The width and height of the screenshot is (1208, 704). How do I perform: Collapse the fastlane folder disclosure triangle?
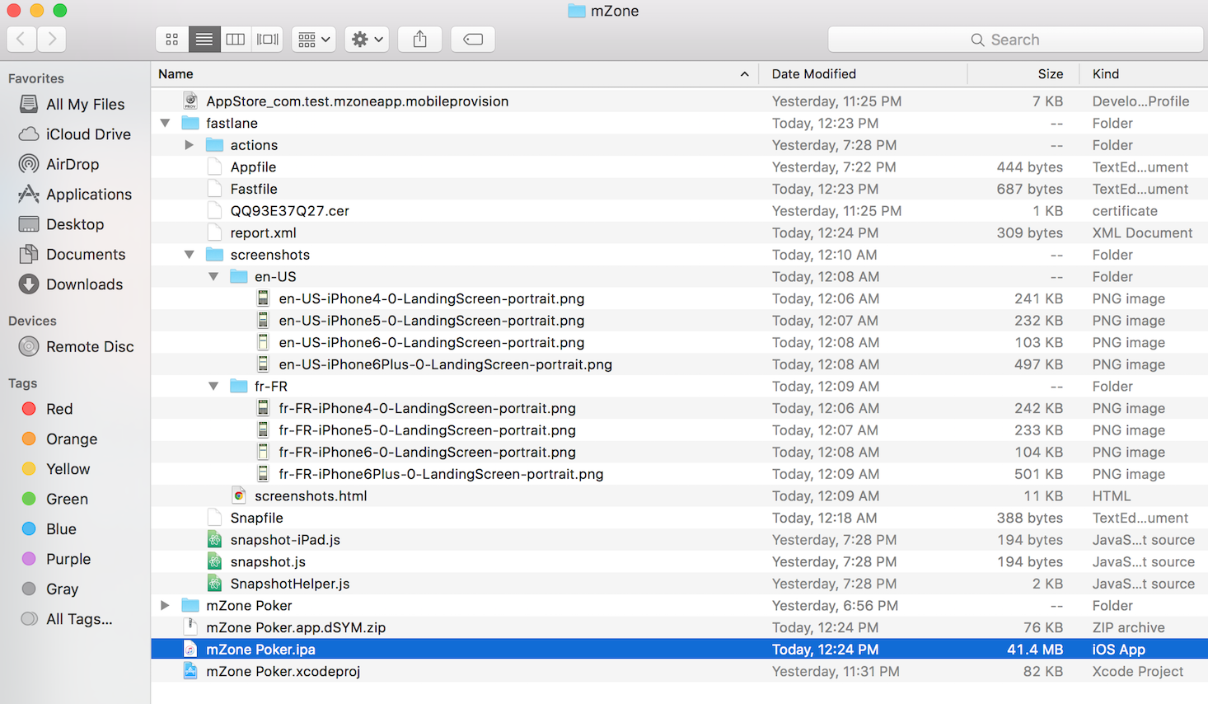166,123
